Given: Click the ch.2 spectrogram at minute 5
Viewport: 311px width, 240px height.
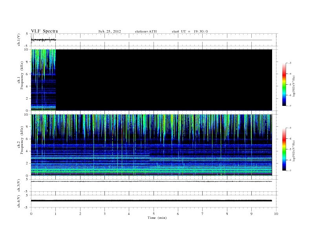Looking at the screenshot, I should [154, 145].
